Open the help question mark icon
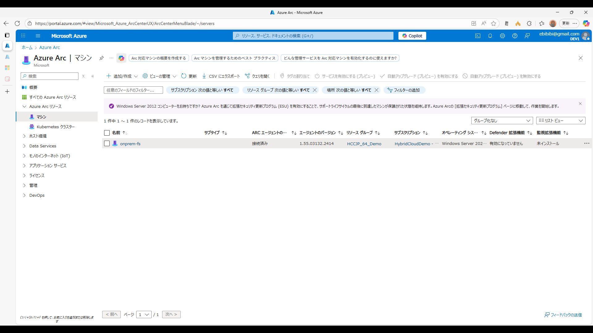The width and height of the screenshot is (593, 333). pyautogui.click(x=515, y=36)
